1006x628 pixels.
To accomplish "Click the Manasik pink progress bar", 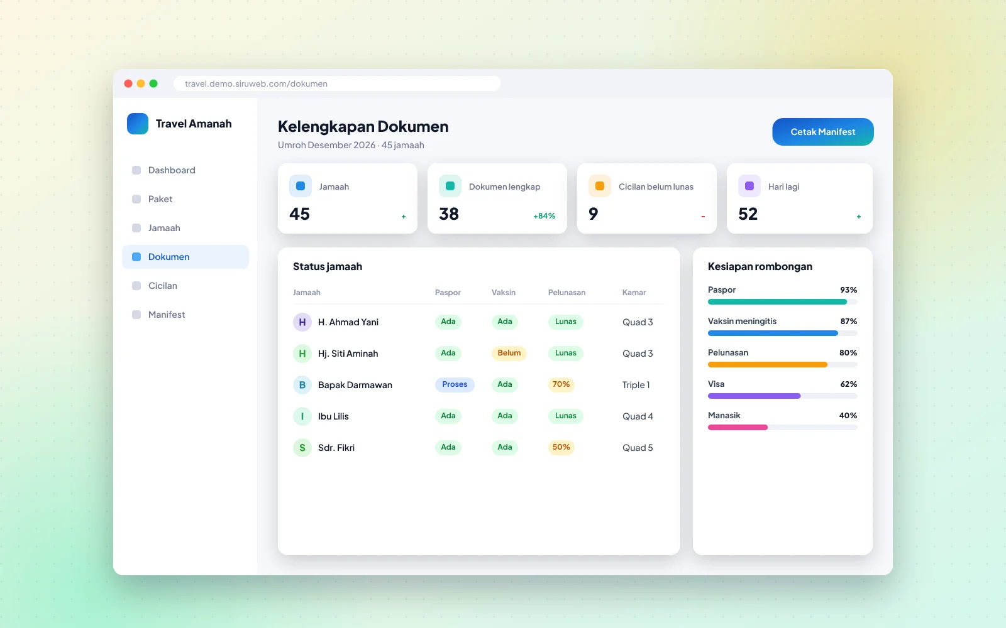I will tap(783, 428).
